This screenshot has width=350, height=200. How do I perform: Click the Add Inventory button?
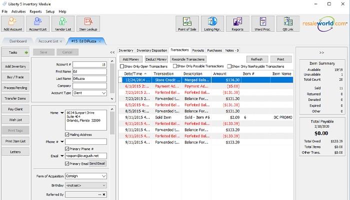click(x=15, y=66)
